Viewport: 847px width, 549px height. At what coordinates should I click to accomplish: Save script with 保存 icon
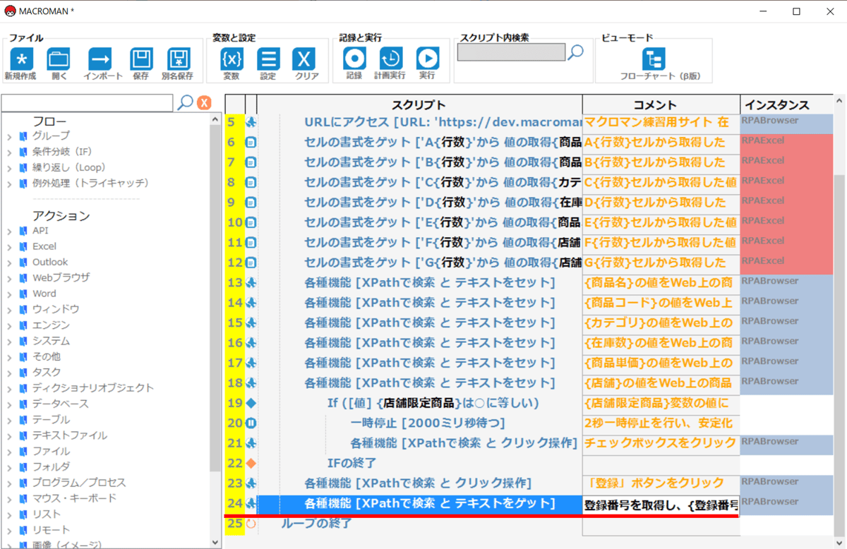(141, 59)
